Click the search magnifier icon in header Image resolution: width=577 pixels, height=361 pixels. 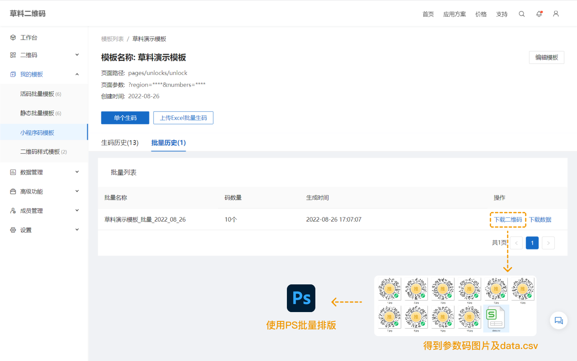pyautogui.click(x=522, y=14)
